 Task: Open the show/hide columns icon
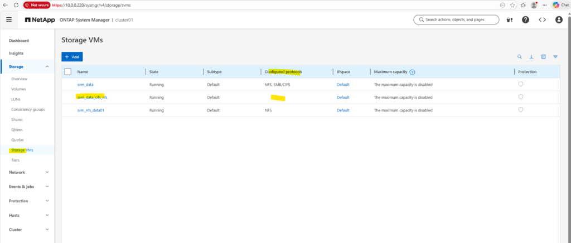click(x=544, y=57)
